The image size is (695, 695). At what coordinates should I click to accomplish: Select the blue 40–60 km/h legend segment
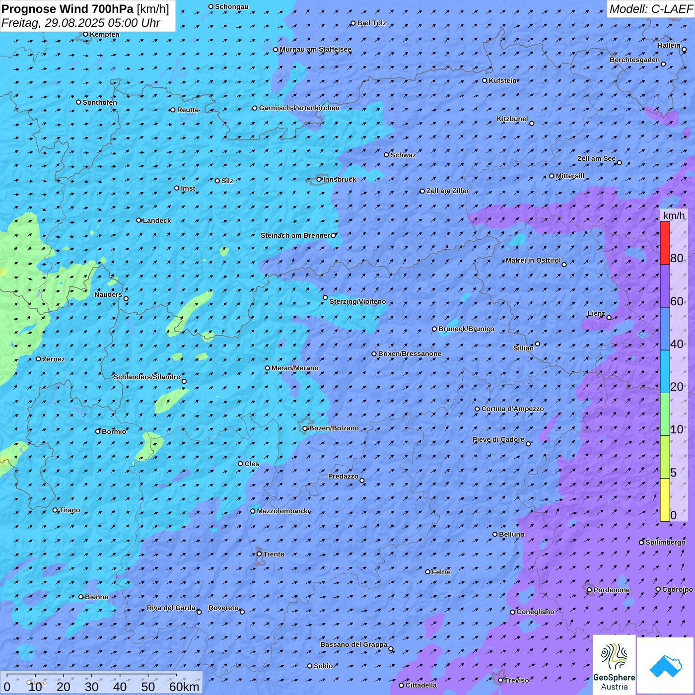[x=665, y=329]
